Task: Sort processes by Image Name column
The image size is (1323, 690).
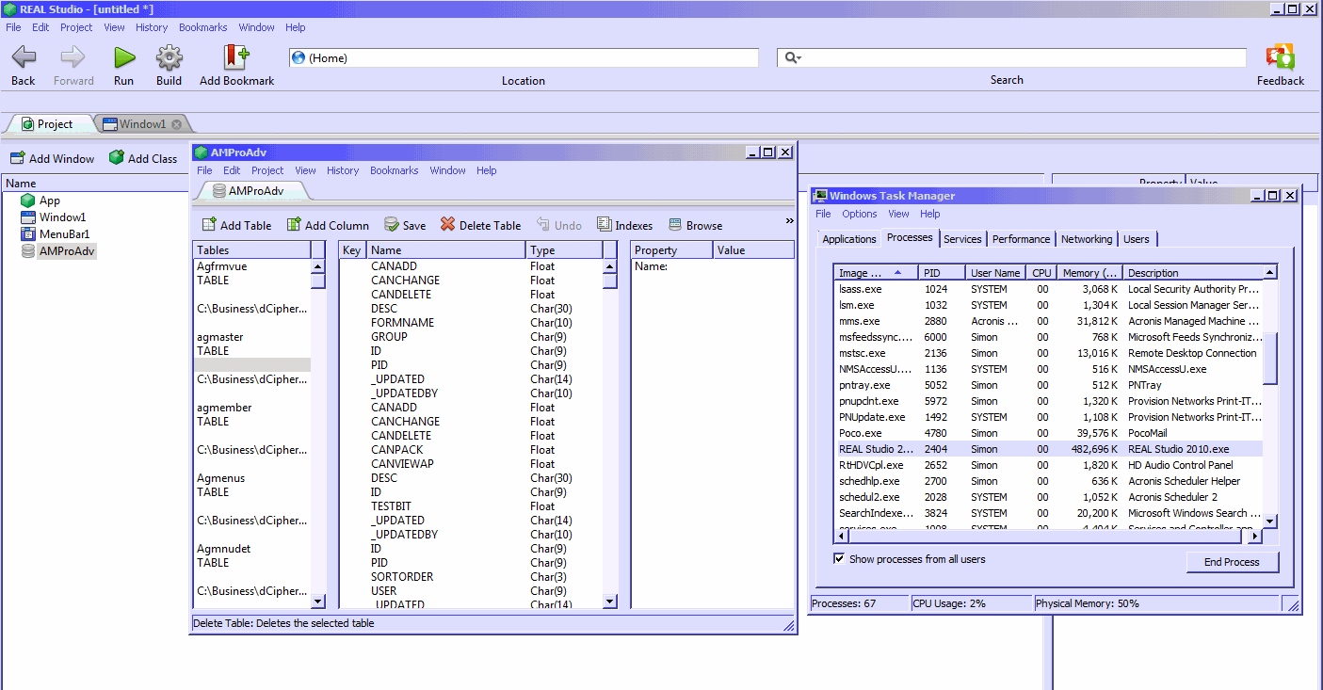Action: tap(878, 272)
